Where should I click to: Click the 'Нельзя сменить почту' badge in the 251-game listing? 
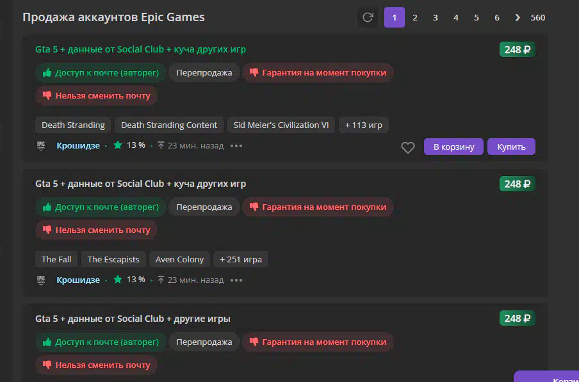(96, 230)
